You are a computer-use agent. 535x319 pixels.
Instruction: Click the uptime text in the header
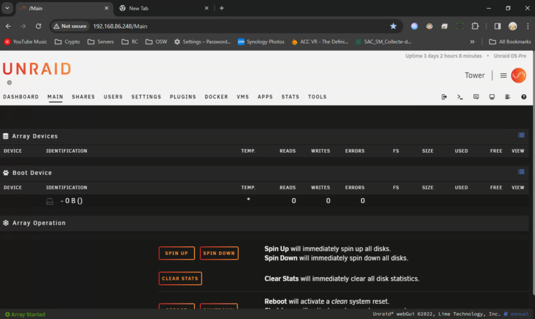tap(444, 56)
